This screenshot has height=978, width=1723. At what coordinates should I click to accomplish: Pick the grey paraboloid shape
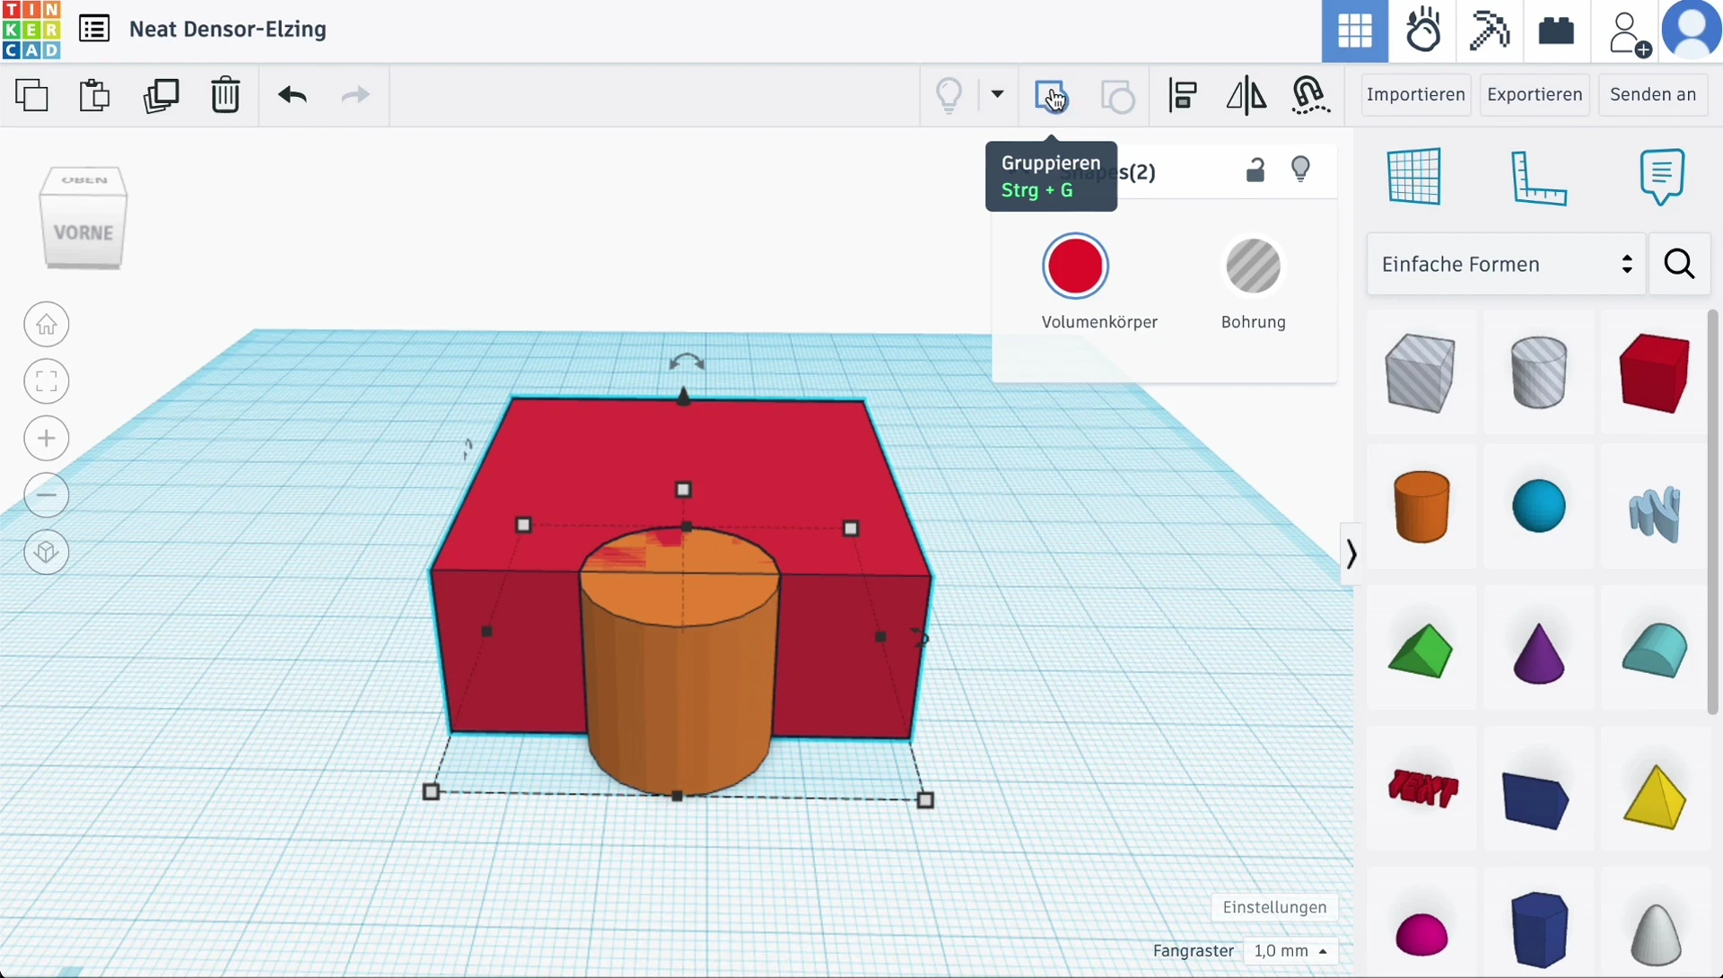[1655, 935]
